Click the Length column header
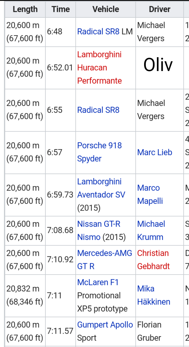The width and height of the screenshot is (189, 347). click(x=25, y=9)
